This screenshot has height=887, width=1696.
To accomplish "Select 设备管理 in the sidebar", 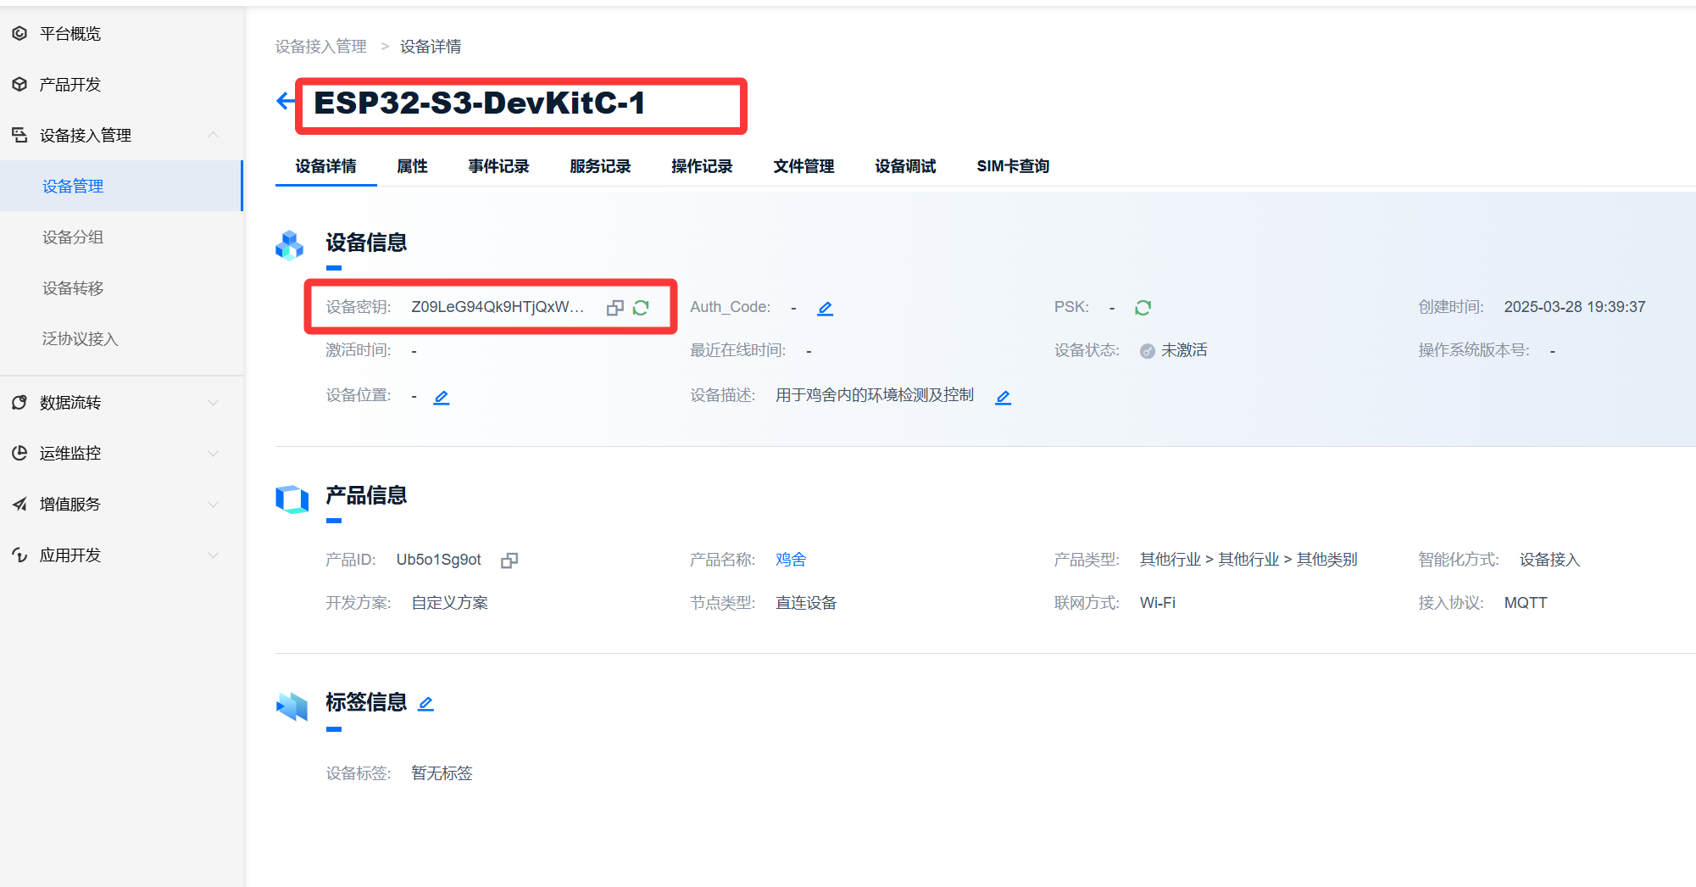I will (x=121, y=186).
